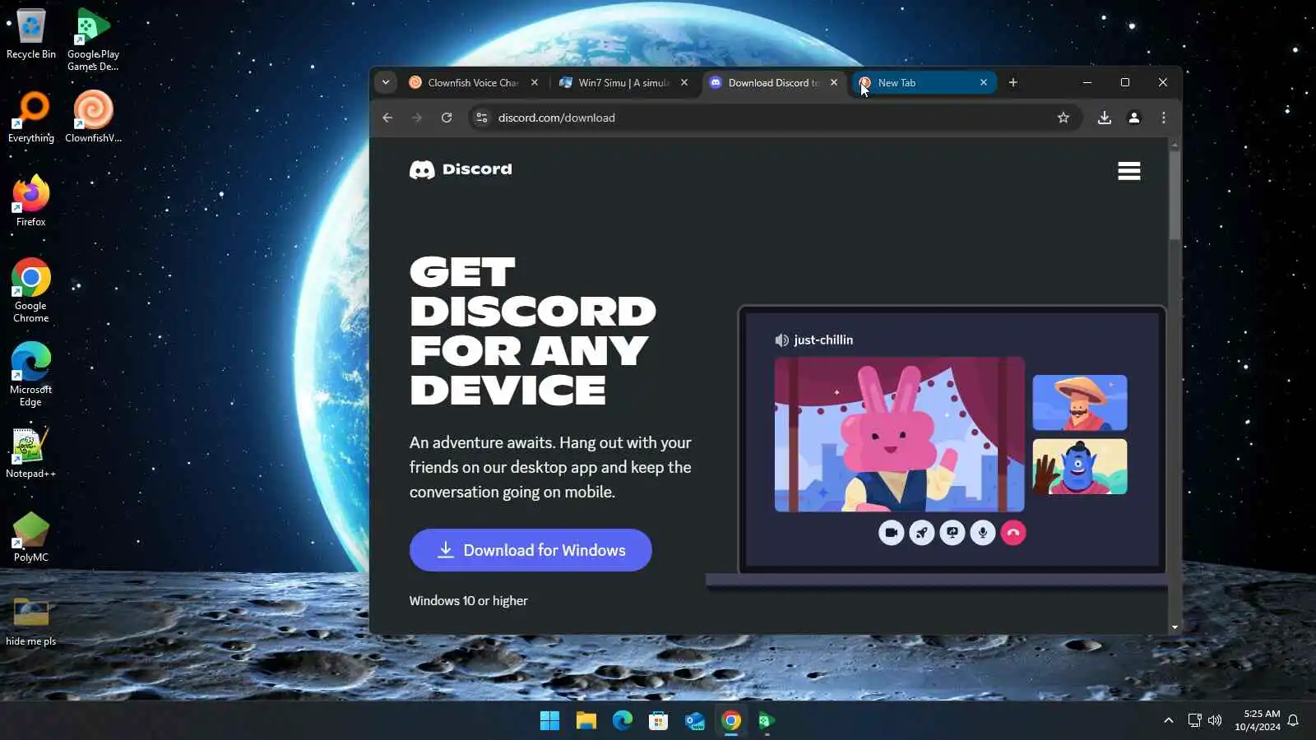Close the New Tab tab
The width and height of the screenshot is (1316, 740).
[x=984, y=82]
